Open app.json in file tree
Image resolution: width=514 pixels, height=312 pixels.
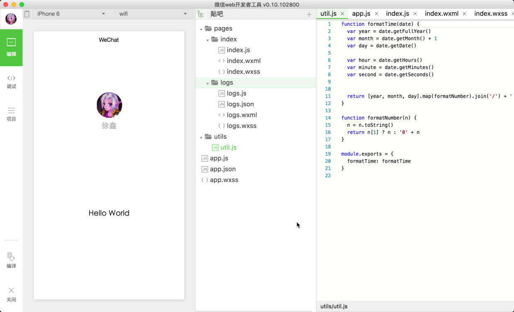click(x=223, y=169)
